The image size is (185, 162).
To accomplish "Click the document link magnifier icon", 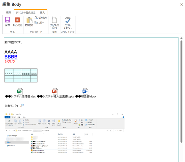I will point(22,105).
